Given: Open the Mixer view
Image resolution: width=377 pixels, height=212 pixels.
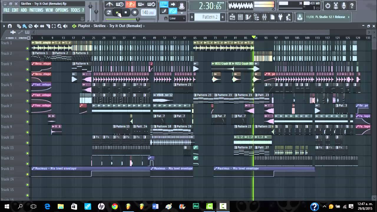Looking at the screenshot, I should point(264,17).
